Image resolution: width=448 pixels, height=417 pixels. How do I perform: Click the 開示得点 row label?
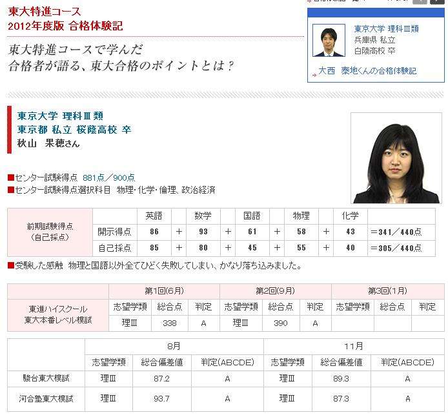point(114,232)
